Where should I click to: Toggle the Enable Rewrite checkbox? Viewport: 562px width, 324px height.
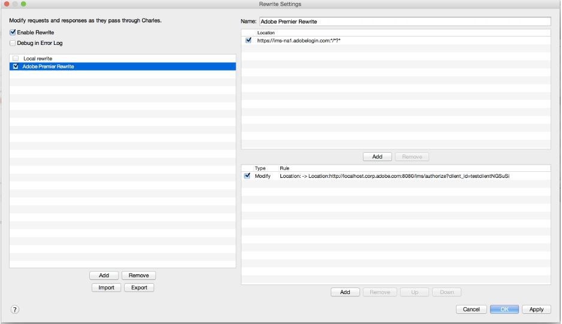(13, 32)
